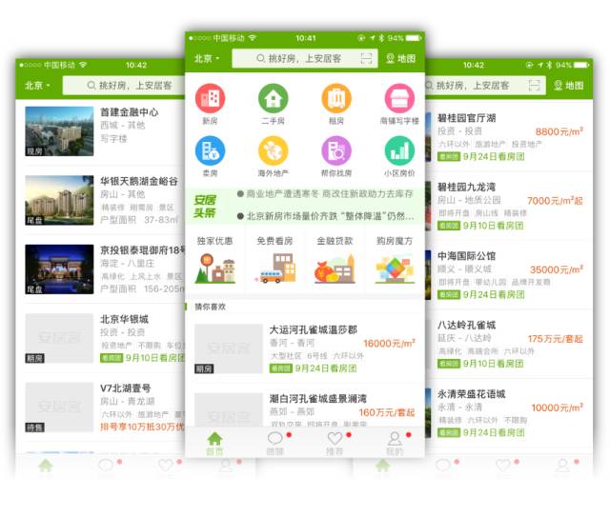
Task: Tap price 10000元/m² on 永清荣盛花语城
Action: [557, 408]
